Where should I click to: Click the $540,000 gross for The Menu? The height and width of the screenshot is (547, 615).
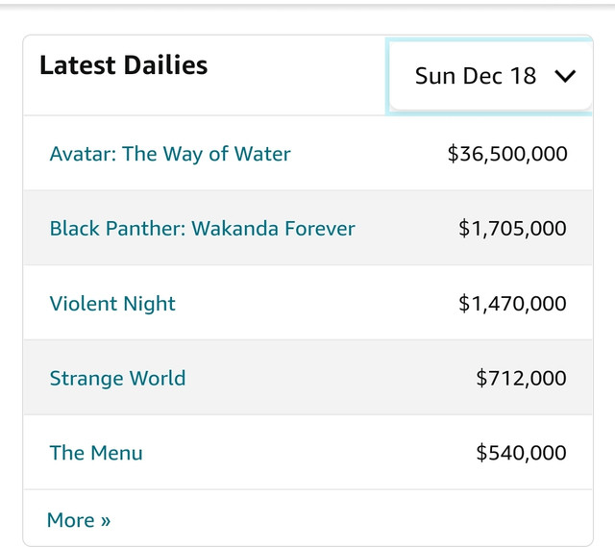click(x=521, y=453)
